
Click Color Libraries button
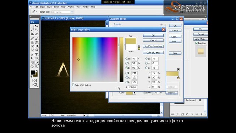click(153, 52)
